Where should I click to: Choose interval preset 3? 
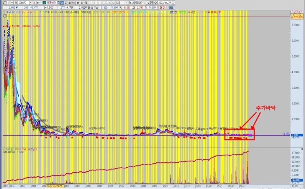click(x=94, y=3)
